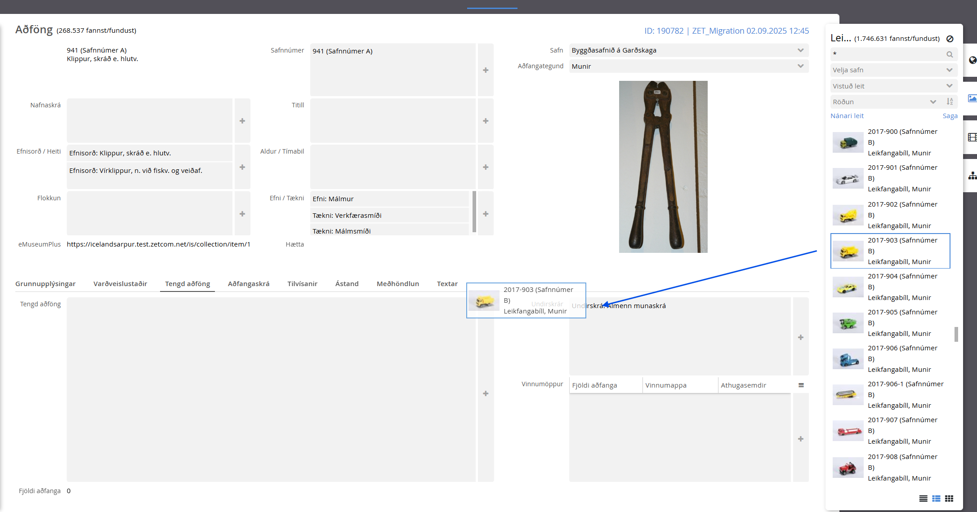Select the 2017-905 green toy thumbnail
The image size is (977, 512).
848,323
